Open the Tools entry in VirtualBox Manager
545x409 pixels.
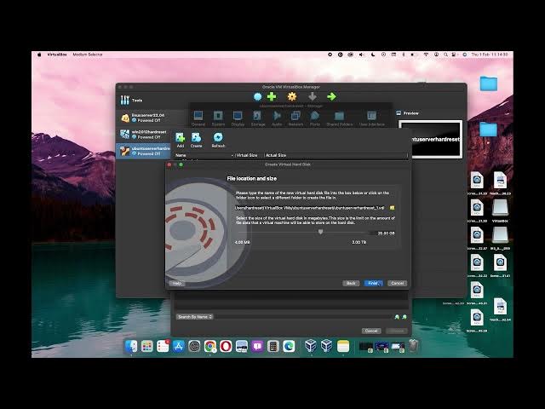click(x=131, y=101)
